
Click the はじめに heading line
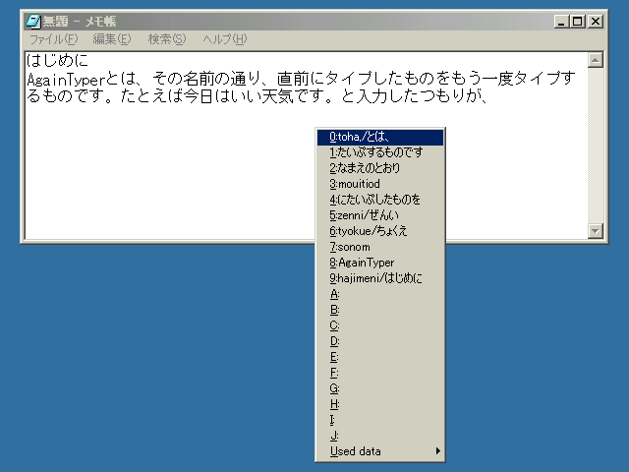point(57,61)
